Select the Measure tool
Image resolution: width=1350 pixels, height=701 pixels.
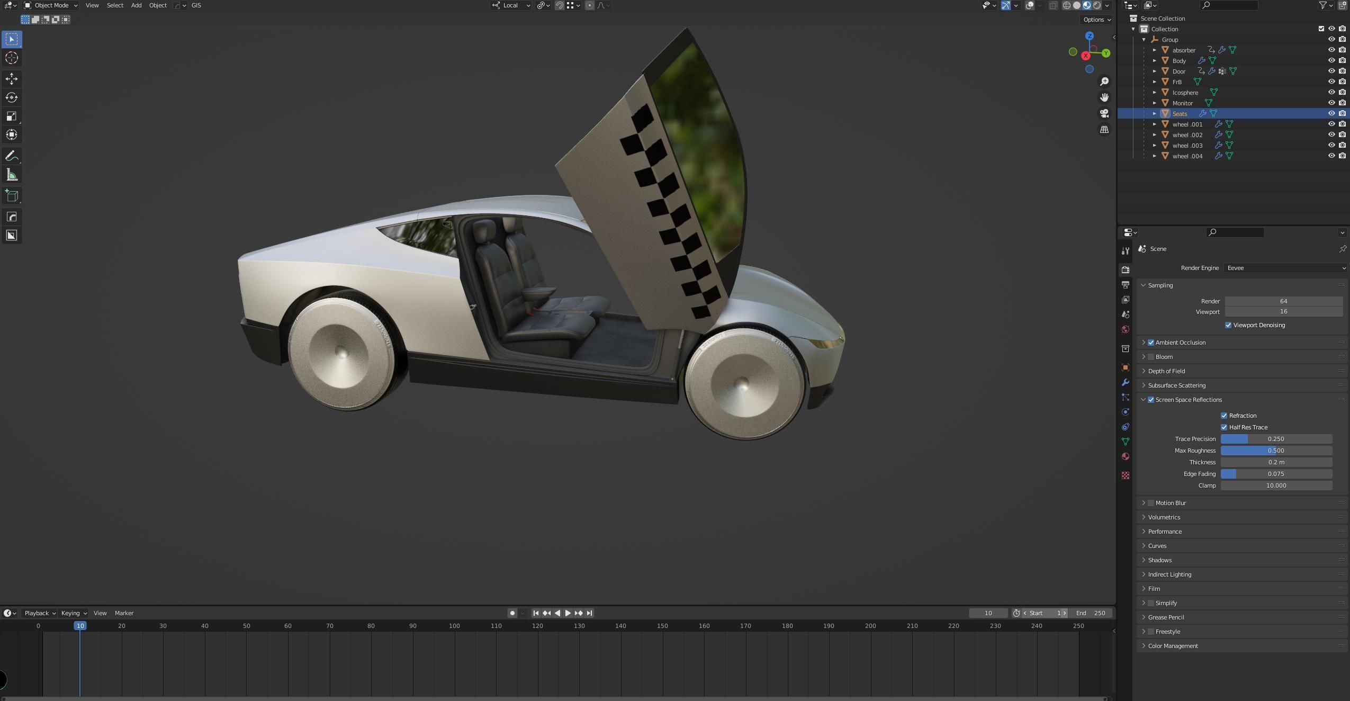coord(12,175)
